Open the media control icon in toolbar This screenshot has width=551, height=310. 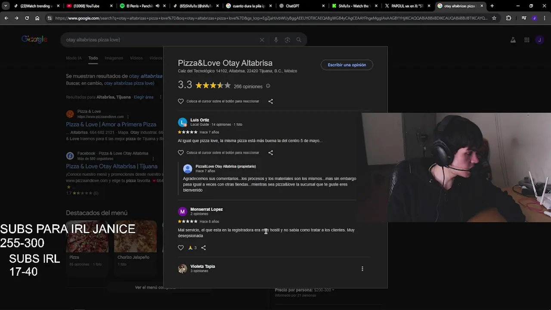pyautogui.click(x=523, y=18)
